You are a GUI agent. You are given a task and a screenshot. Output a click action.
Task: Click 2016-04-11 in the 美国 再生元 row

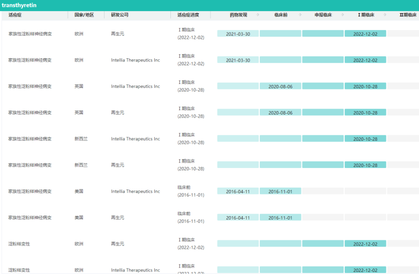pos(238,217)
